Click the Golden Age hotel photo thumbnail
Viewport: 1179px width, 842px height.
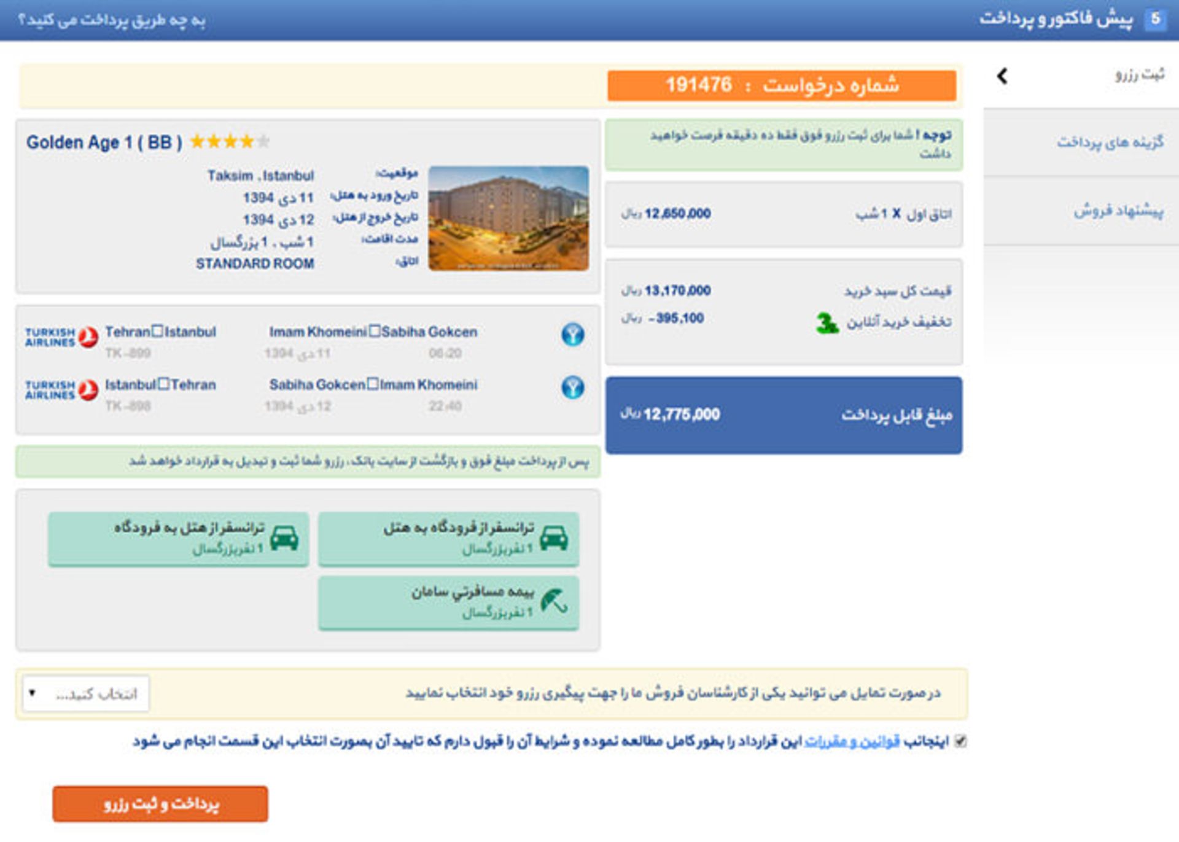point(508,218)
